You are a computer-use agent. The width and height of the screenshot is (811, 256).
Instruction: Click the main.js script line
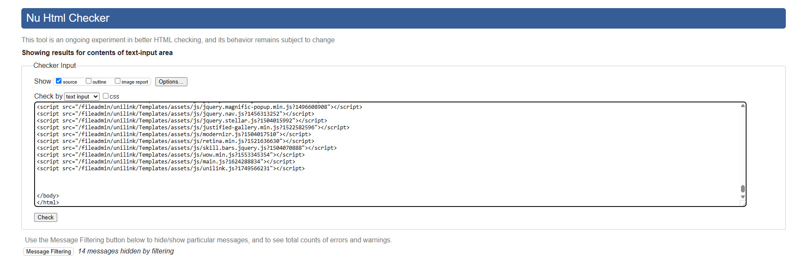(166, 162)
